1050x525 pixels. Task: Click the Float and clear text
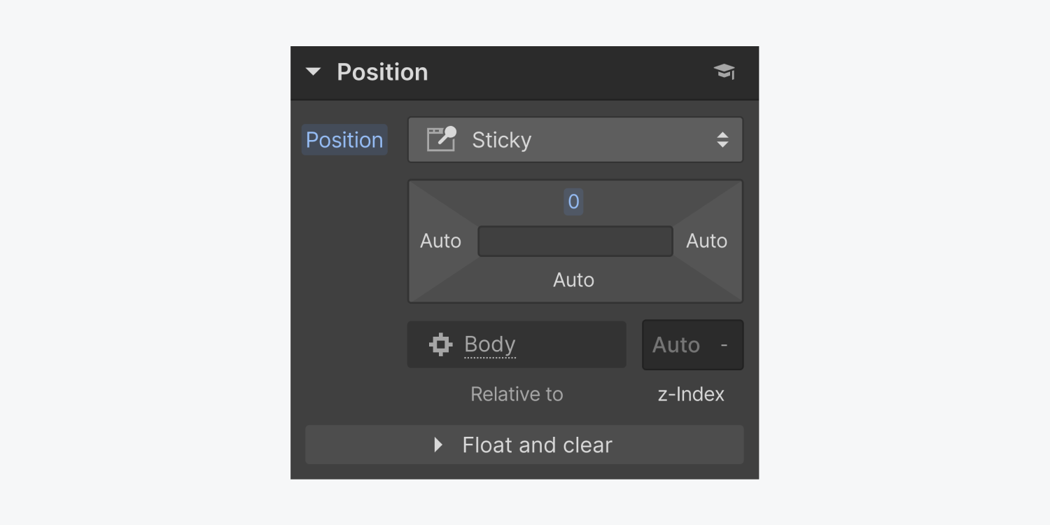[537, 444]
